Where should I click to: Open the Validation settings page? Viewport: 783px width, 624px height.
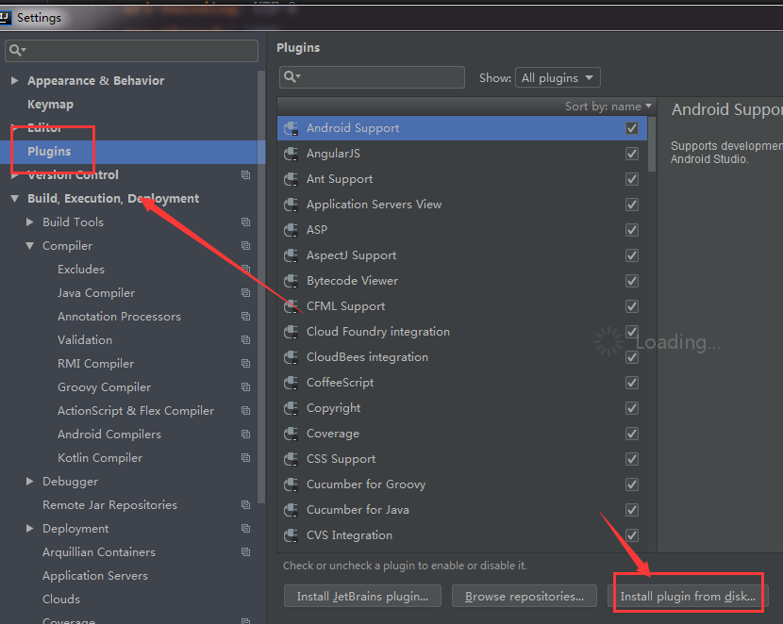[85, 340]
